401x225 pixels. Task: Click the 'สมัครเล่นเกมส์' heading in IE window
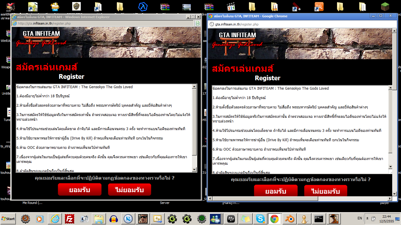pyautogui.click(x=47, y=67)
